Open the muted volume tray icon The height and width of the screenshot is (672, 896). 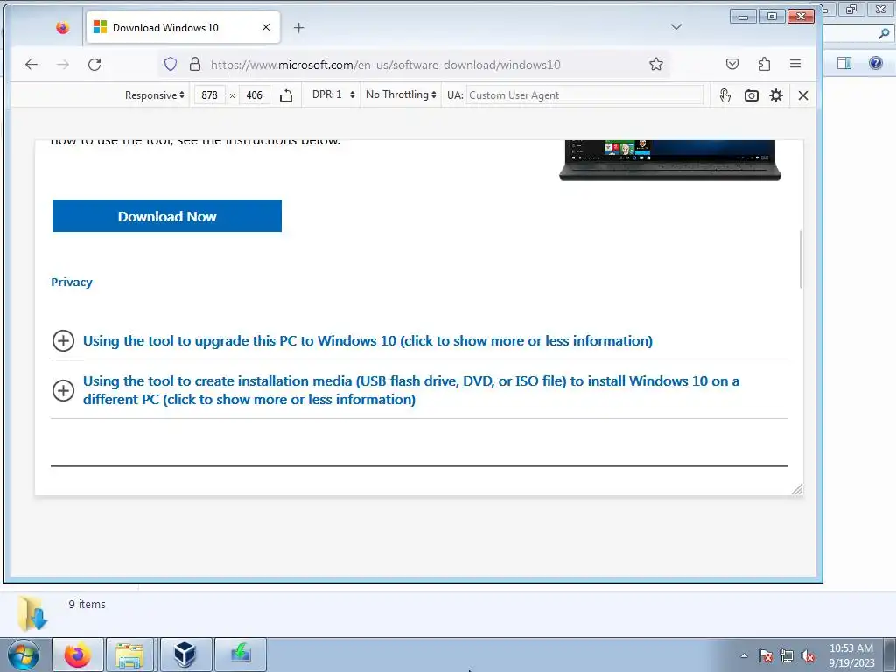pos(808,655)
